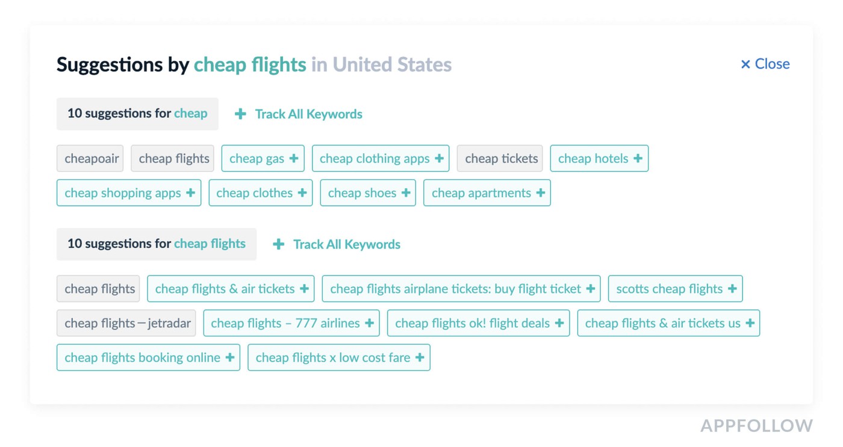This screenshot has height=447, width=843.
Task: Add cheap hotels via its plus icon
Action: 638,159
